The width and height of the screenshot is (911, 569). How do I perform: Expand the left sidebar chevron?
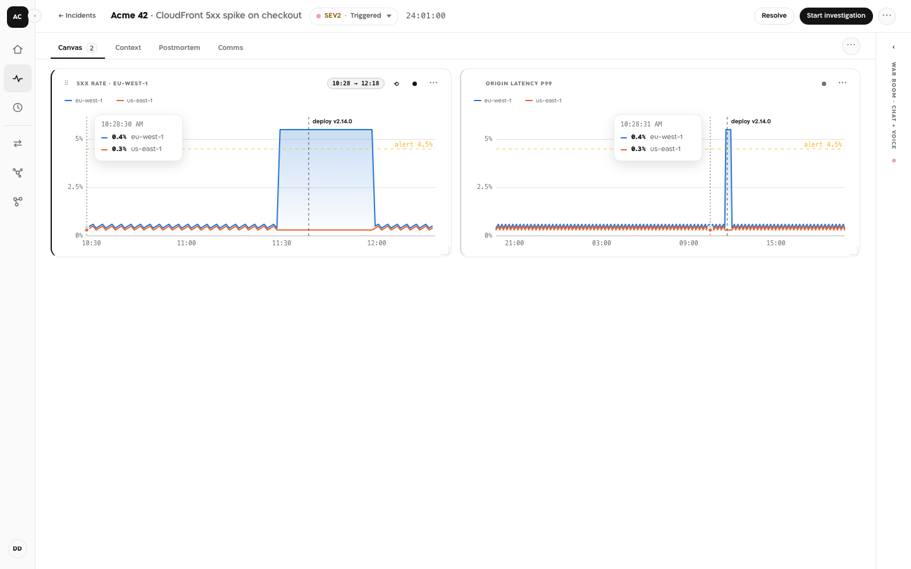pyautogui.click(x=35, y=16)
